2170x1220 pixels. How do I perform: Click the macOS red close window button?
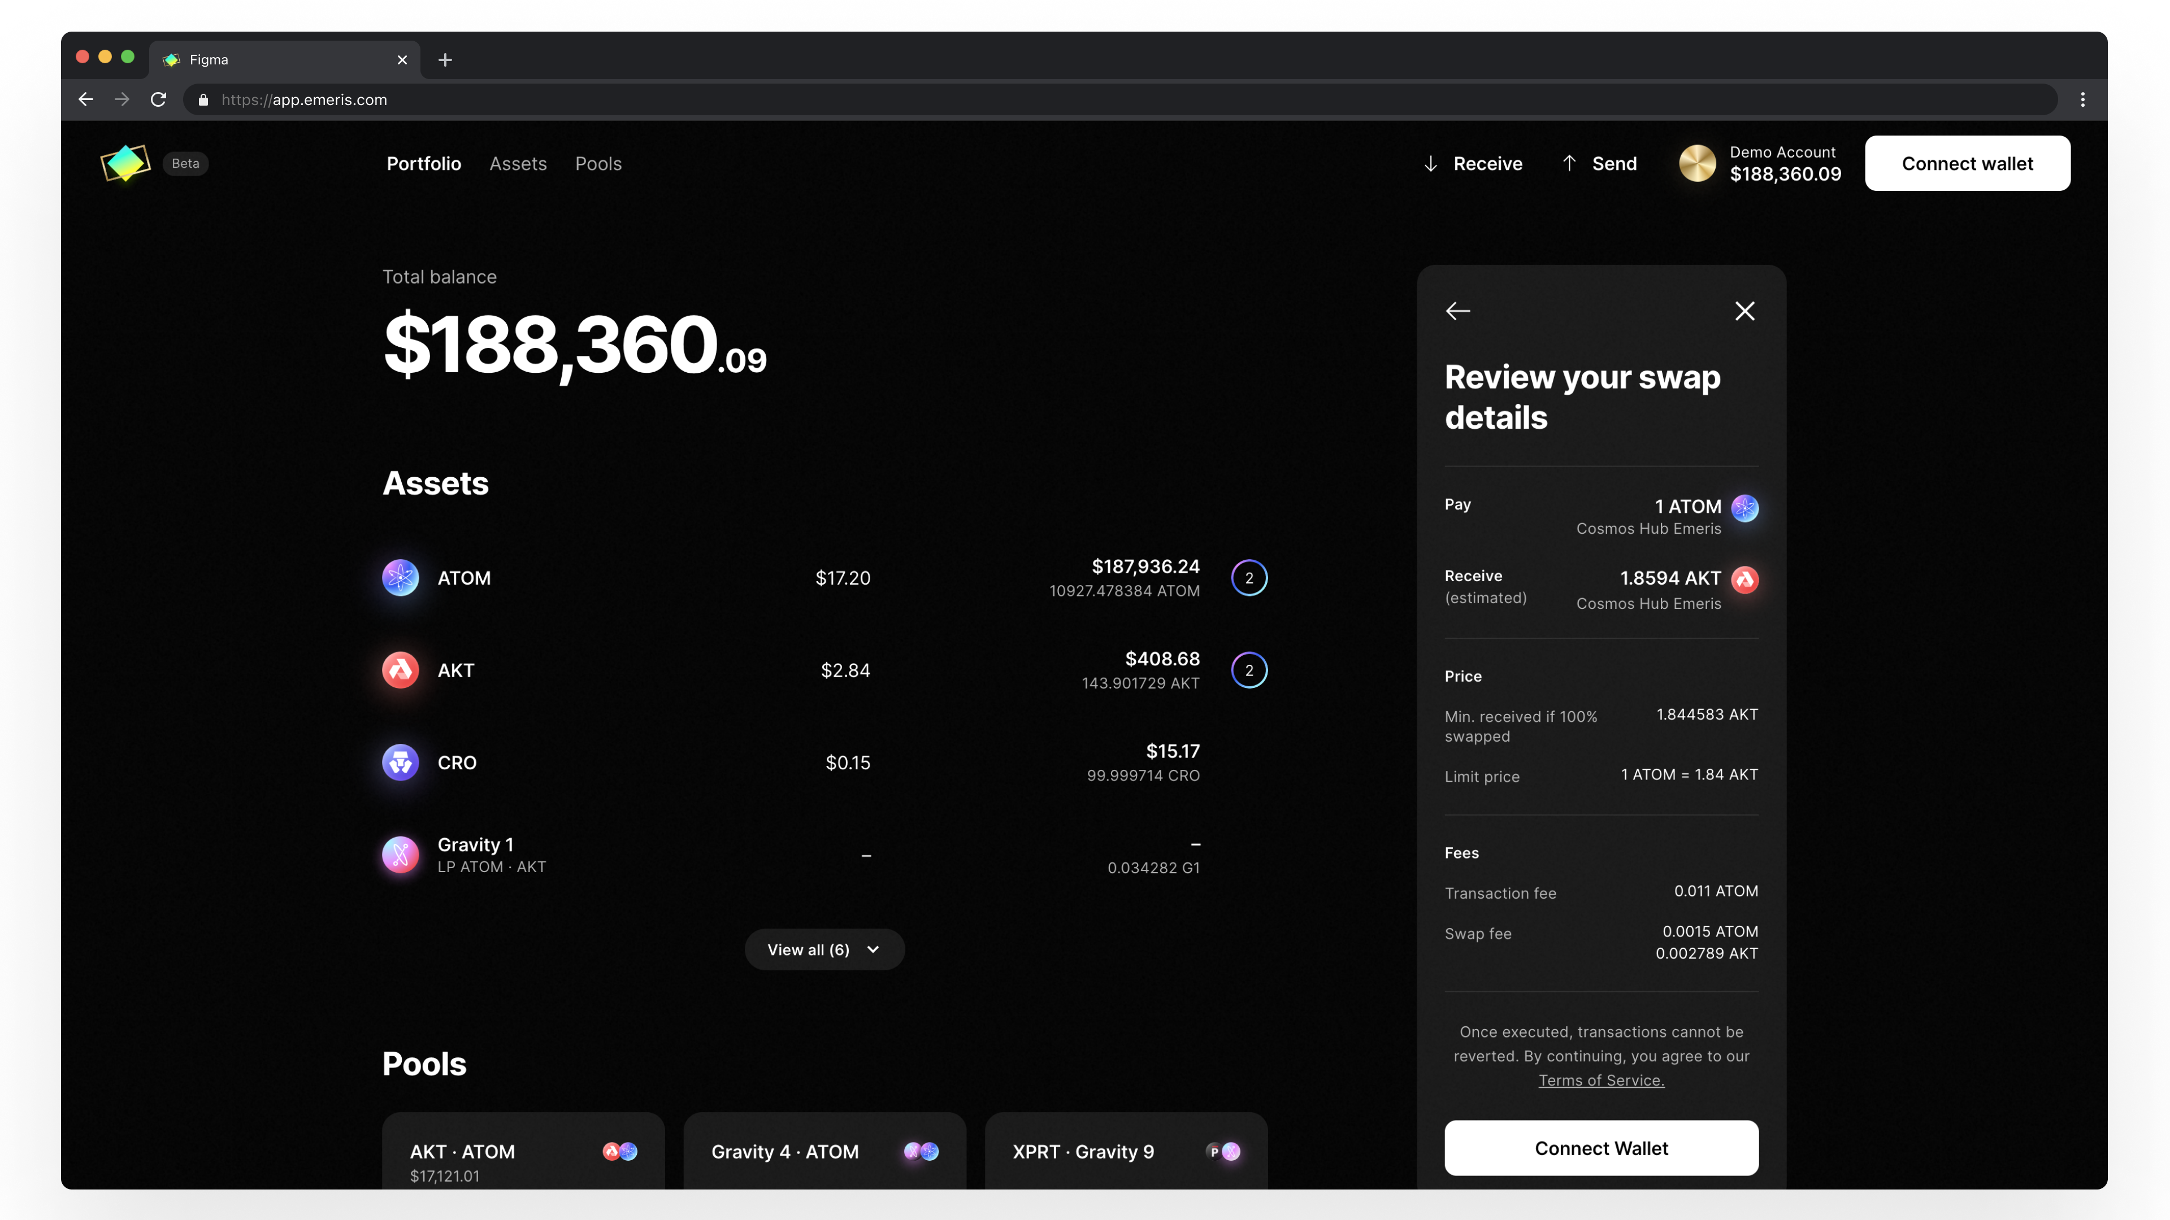[83, 56]
